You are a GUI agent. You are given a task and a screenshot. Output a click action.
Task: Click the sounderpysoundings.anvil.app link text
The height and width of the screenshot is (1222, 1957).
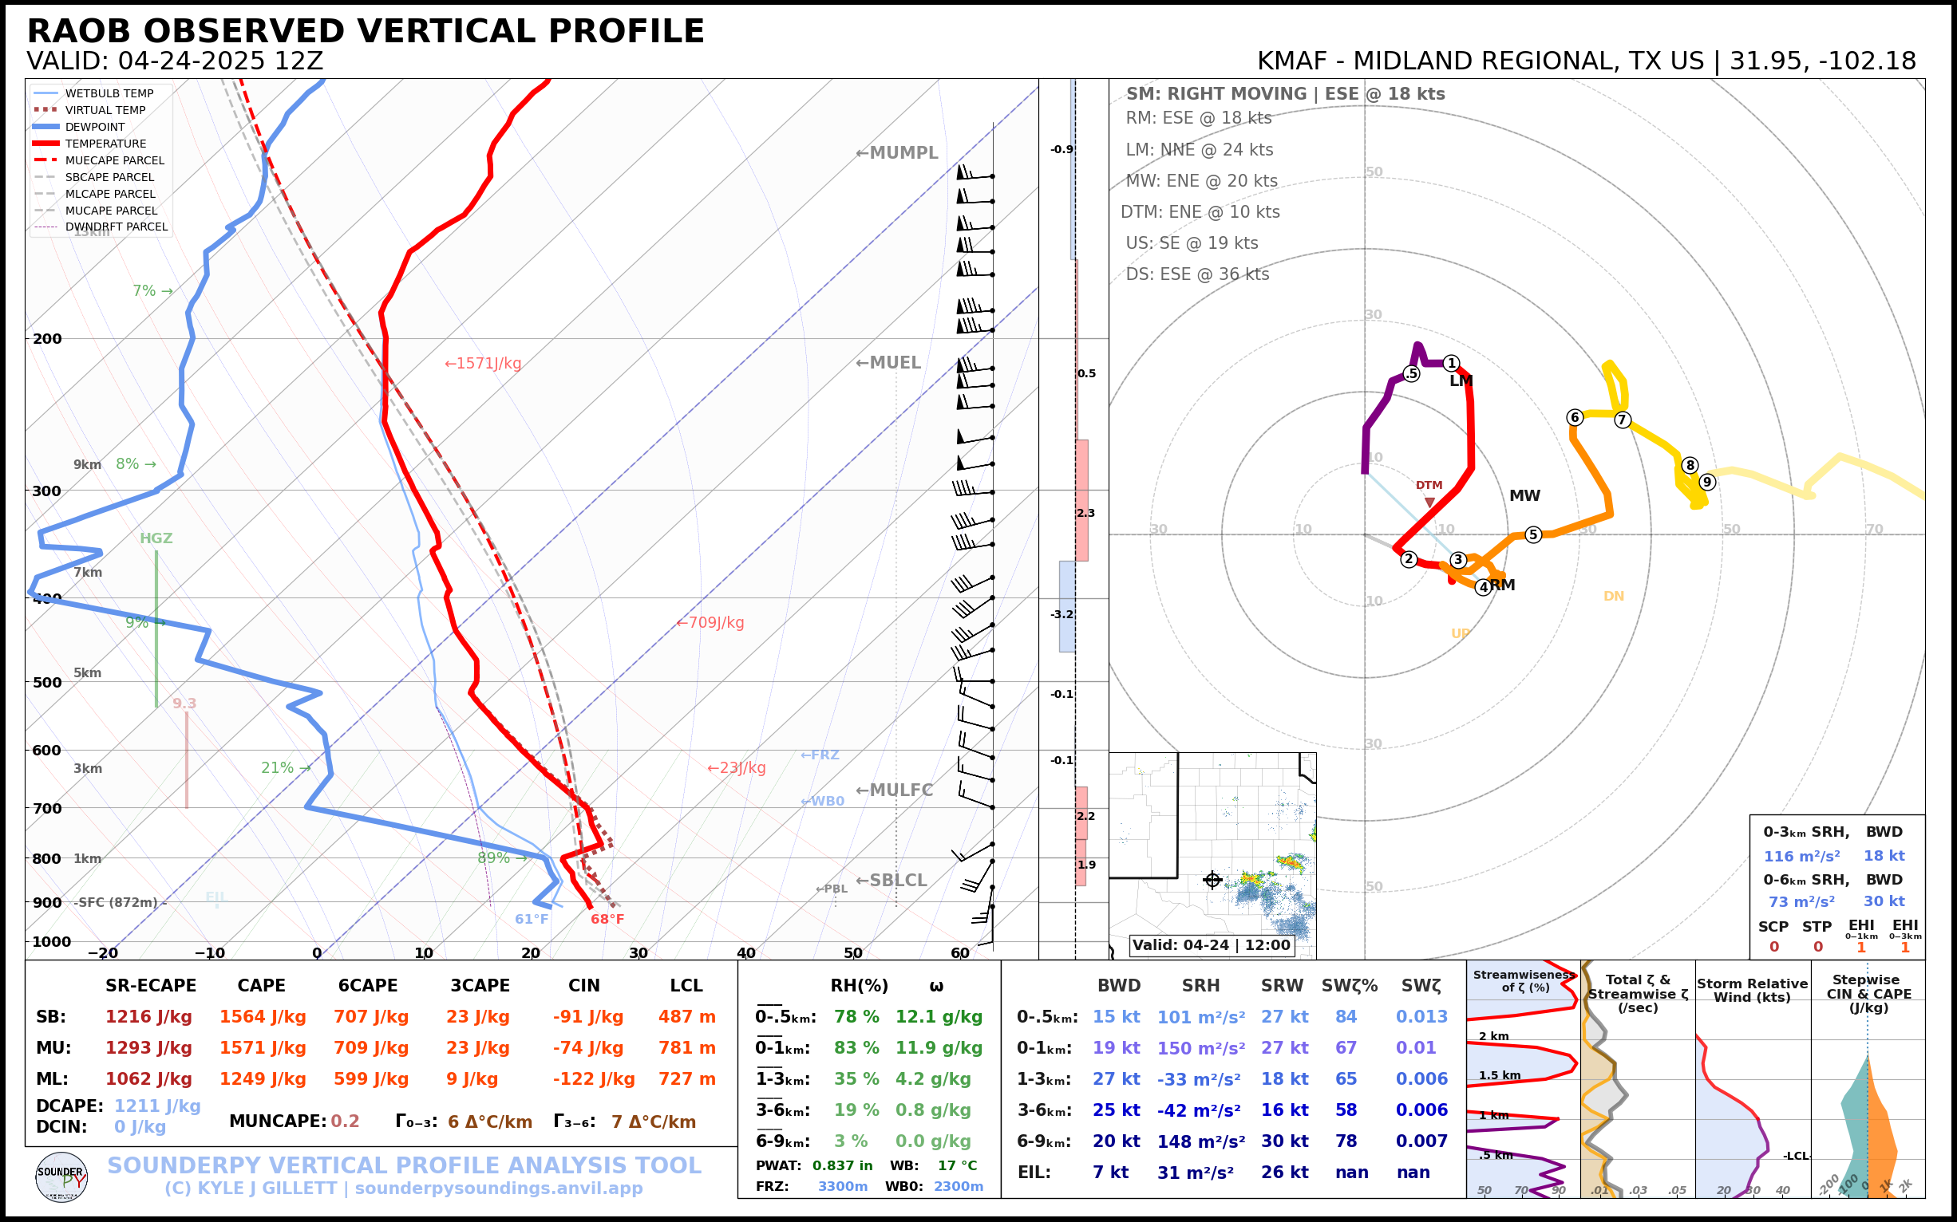[x=498, y=1188]
